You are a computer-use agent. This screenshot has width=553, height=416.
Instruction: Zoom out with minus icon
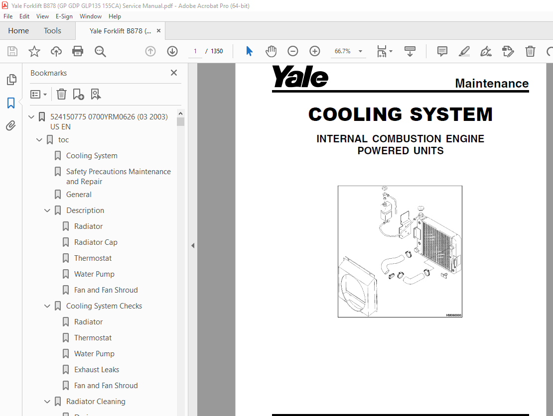tap(293, 51)
